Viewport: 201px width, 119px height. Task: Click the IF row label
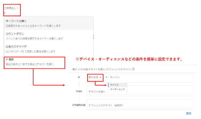(79, 77)
